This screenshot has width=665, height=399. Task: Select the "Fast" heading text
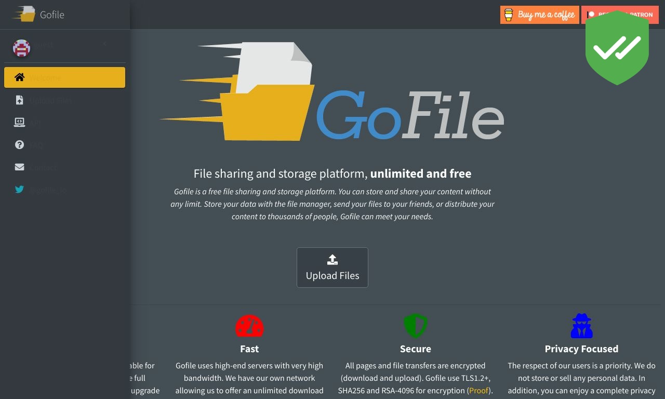pos(249,349)
